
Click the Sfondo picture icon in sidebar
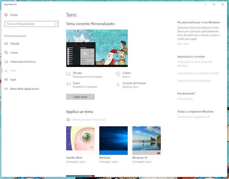pos(6,44)
